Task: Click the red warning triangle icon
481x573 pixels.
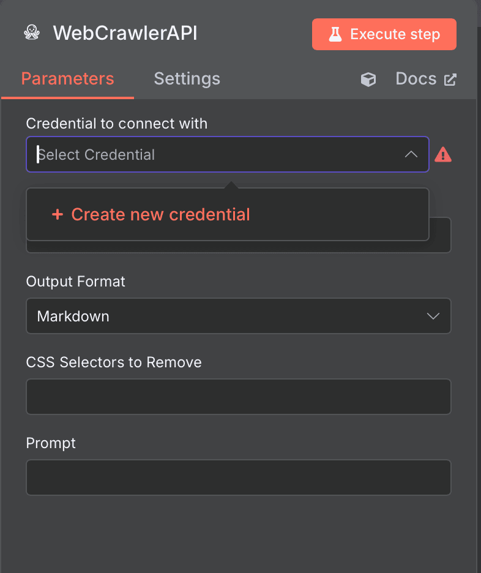Action: [x=443, y=155]
